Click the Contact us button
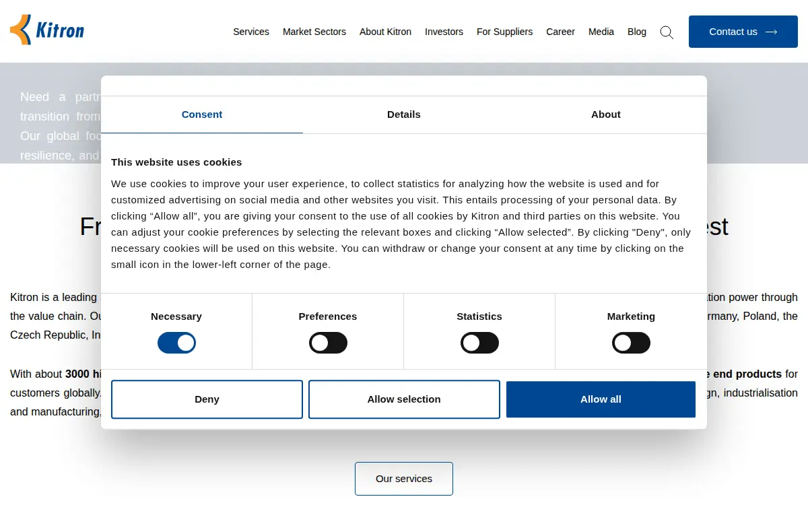The width and height of the screenshot is (808, 505). (x=743, y=32)
